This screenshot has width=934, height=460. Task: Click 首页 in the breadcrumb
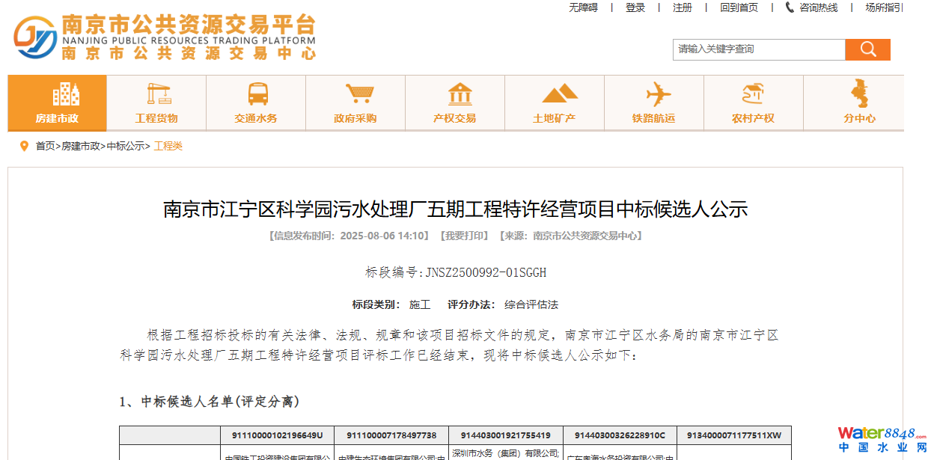(x=45, y=146)
